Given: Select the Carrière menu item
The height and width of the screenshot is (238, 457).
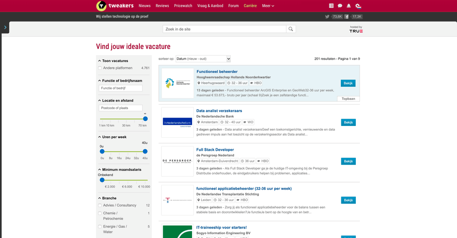Looking at the screenshot, I should (250, 6).
